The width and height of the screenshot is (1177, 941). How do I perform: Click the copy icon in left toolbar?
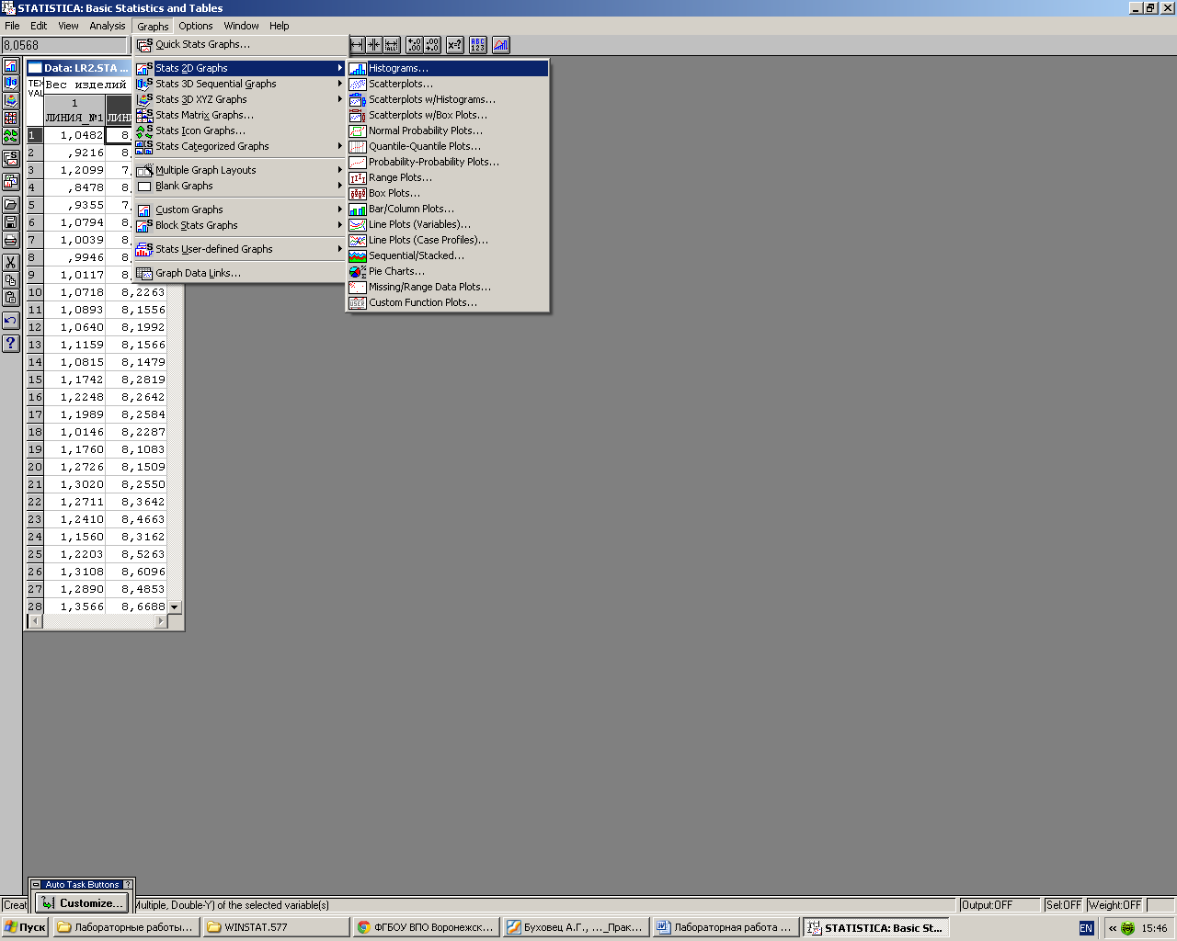point(11,280)
